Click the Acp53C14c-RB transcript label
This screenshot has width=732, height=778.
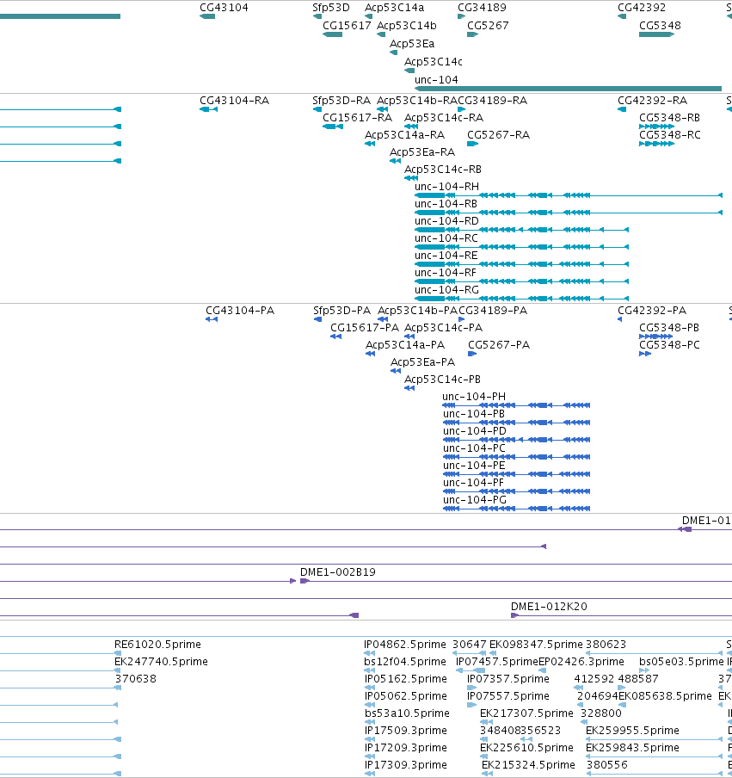(442, 170)
